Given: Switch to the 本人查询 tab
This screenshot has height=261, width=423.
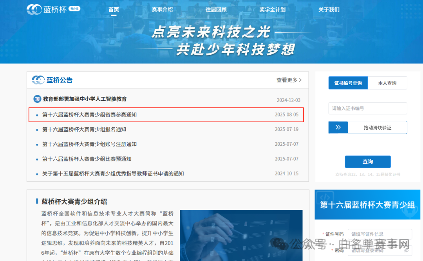Looking at the screenshot, I should tap(387, 83).
